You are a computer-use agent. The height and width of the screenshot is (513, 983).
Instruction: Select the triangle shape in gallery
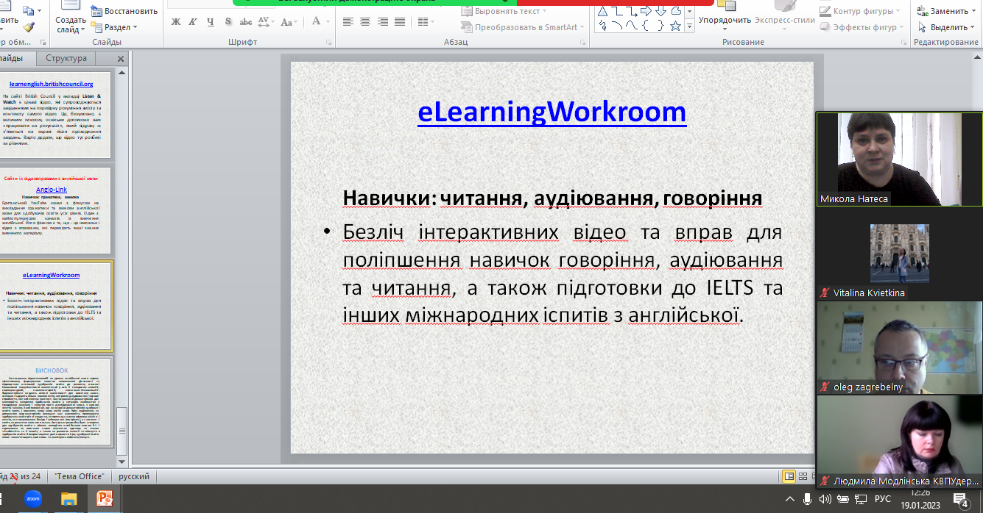[x=602, y=10]
